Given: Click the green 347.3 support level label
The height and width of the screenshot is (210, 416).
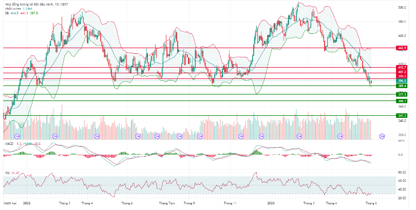Looking at the screenshot, I should pos(402,116).
